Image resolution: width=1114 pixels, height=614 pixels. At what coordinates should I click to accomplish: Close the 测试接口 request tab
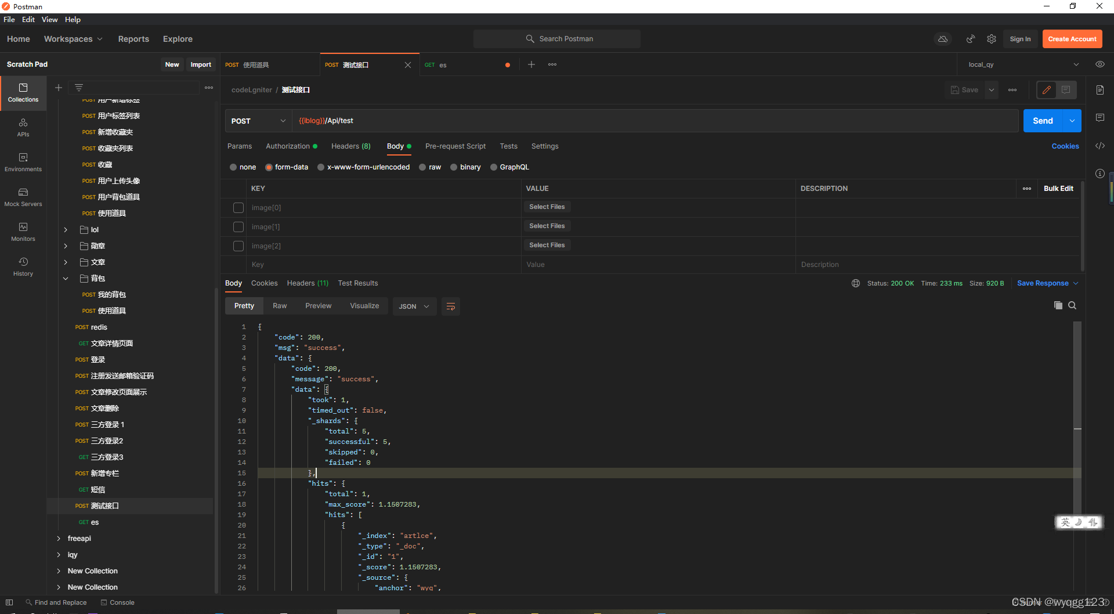point(408,65)
